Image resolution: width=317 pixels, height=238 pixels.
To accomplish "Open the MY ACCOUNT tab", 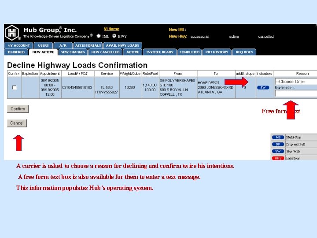I will [18, 45].
